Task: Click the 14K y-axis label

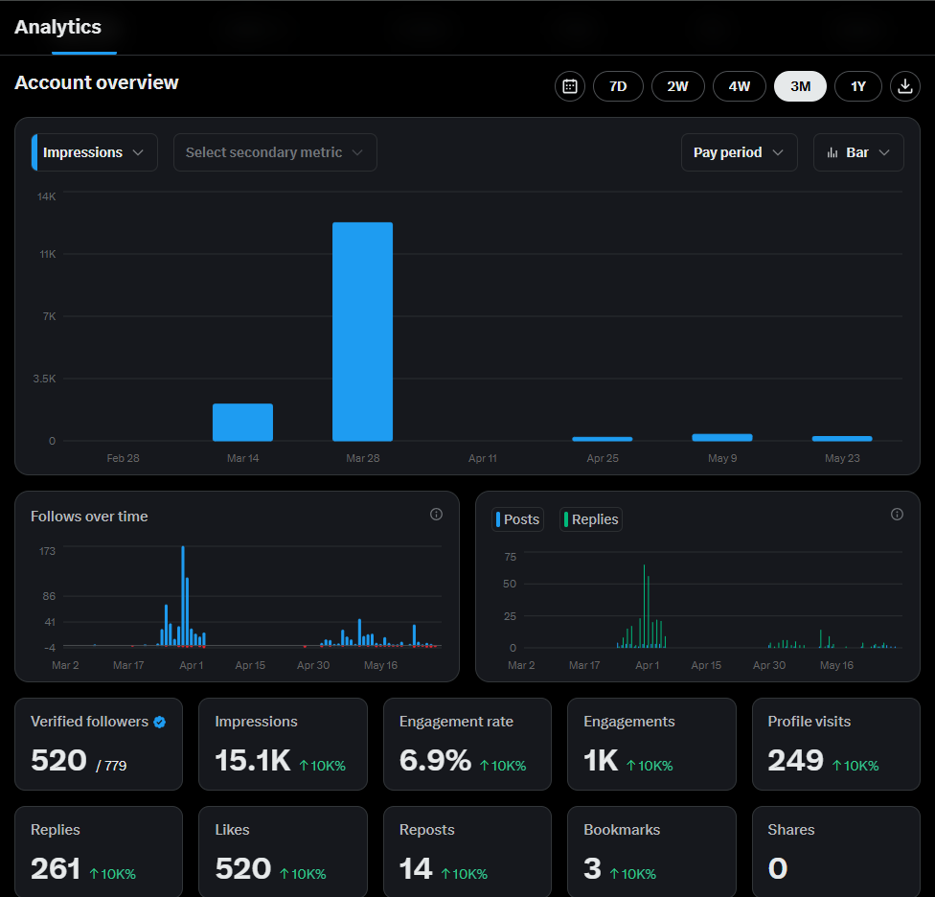Action: 47,196
